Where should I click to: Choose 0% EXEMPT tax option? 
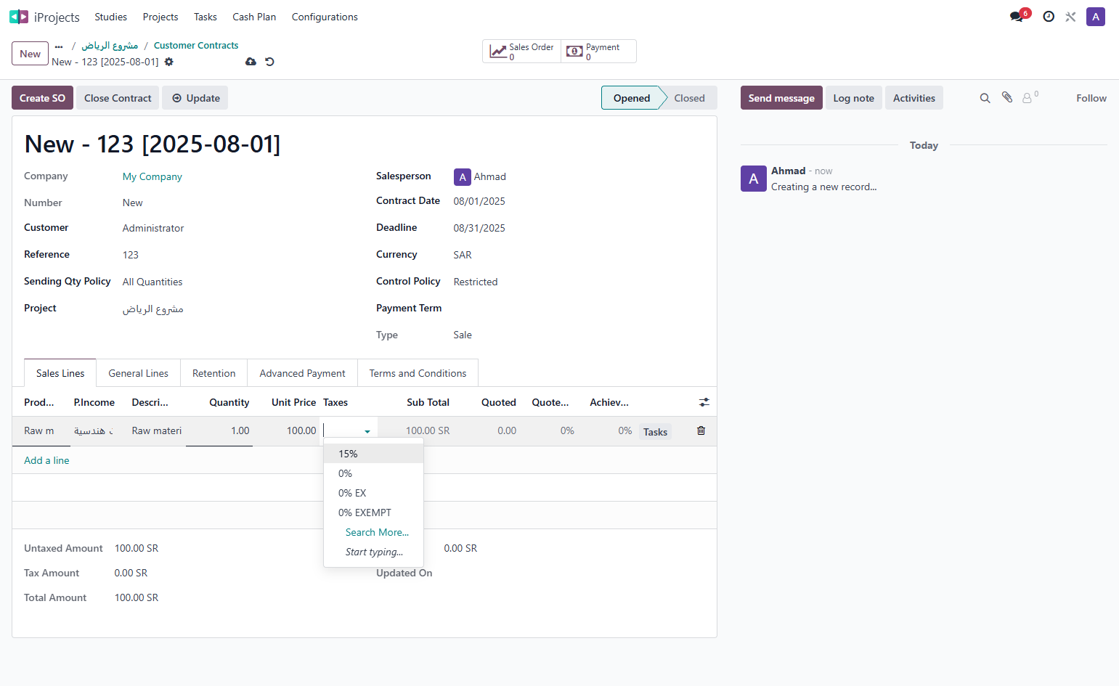click(373, 513)
